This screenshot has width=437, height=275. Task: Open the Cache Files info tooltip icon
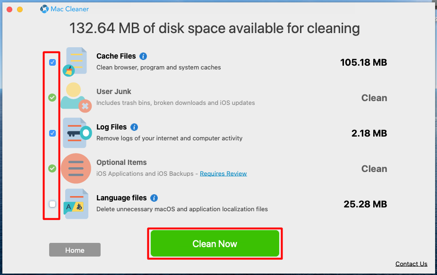[143, 56]
